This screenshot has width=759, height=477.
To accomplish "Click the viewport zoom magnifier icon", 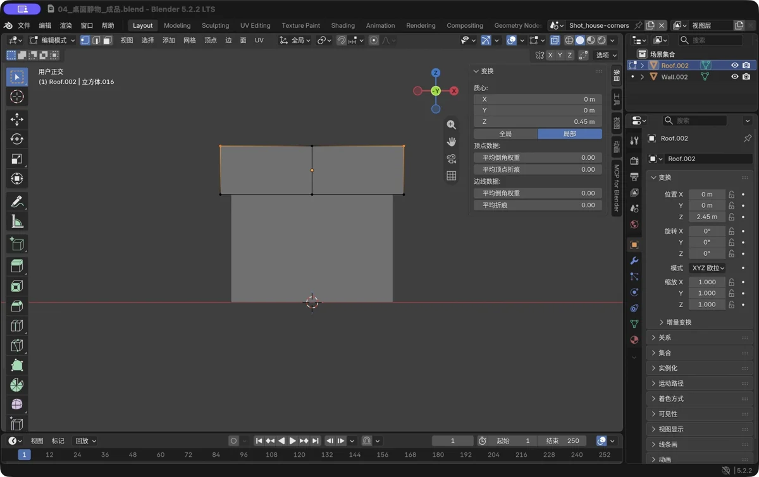I will pyautogui.click(x=451, y=125).
